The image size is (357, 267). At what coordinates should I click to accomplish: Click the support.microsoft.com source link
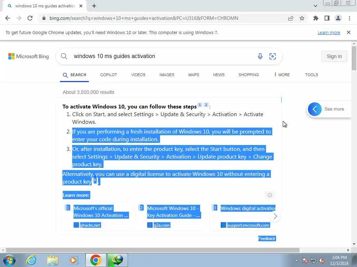[x=248, y=225]
